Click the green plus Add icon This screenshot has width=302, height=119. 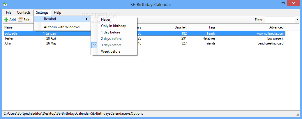point(6,20)
